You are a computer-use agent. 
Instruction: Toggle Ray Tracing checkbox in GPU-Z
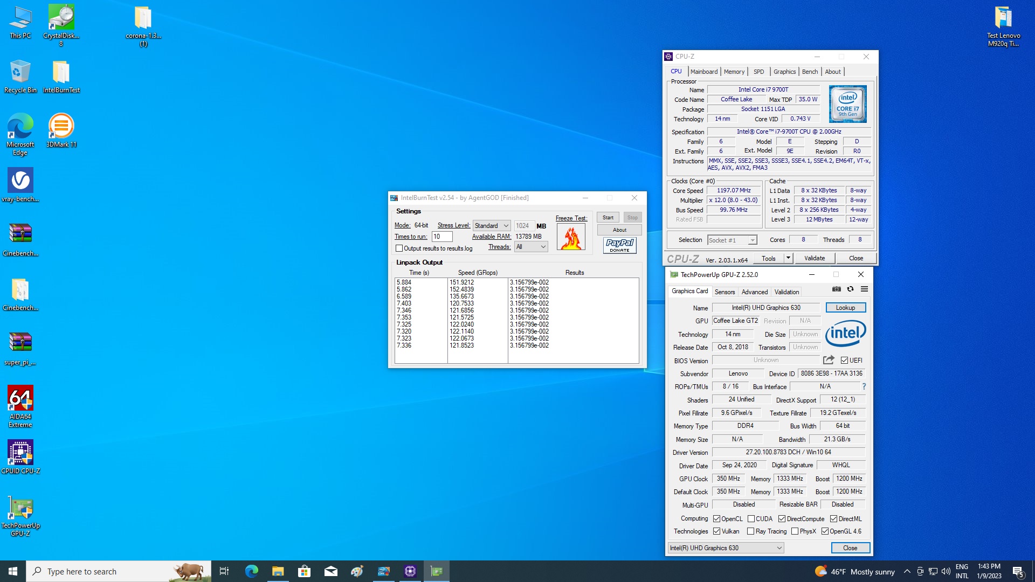tap(750, 531)
